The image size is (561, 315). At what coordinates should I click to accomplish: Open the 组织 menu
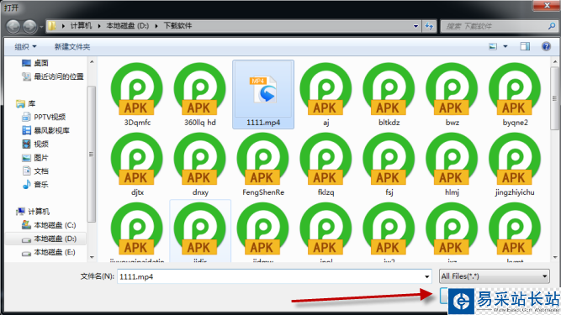[25, 47]
